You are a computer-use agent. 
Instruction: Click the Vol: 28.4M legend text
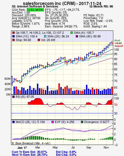48,40
